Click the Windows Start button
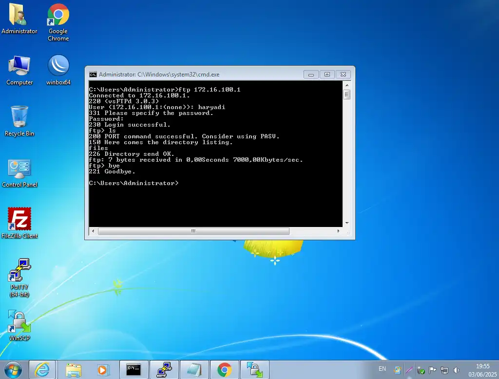Screen dimensions: 499x379 [13, 370]
